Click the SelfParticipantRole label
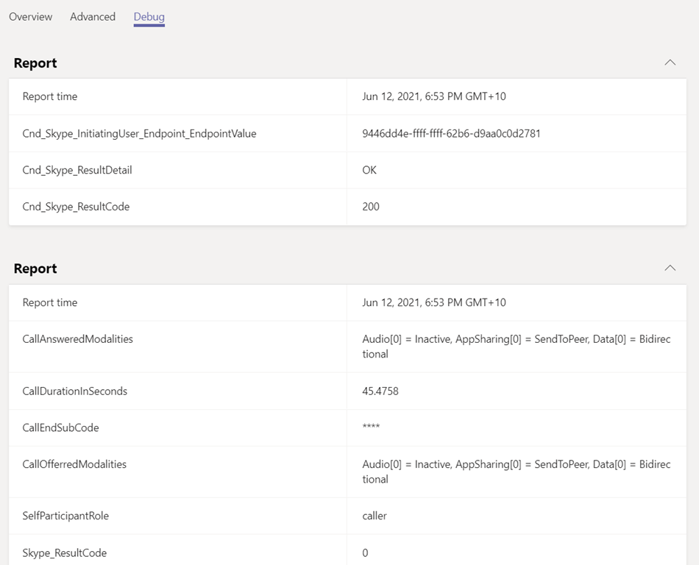The height and width of the screenshot is (565, 699). click(65, 516)
